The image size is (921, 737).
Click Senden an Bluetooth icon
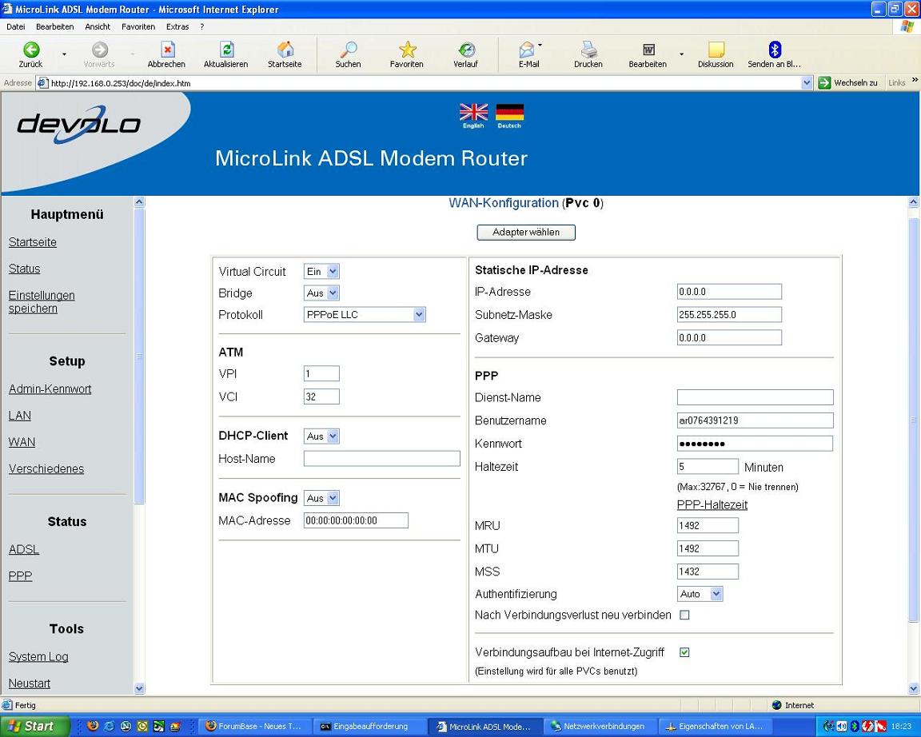[775, 50]
